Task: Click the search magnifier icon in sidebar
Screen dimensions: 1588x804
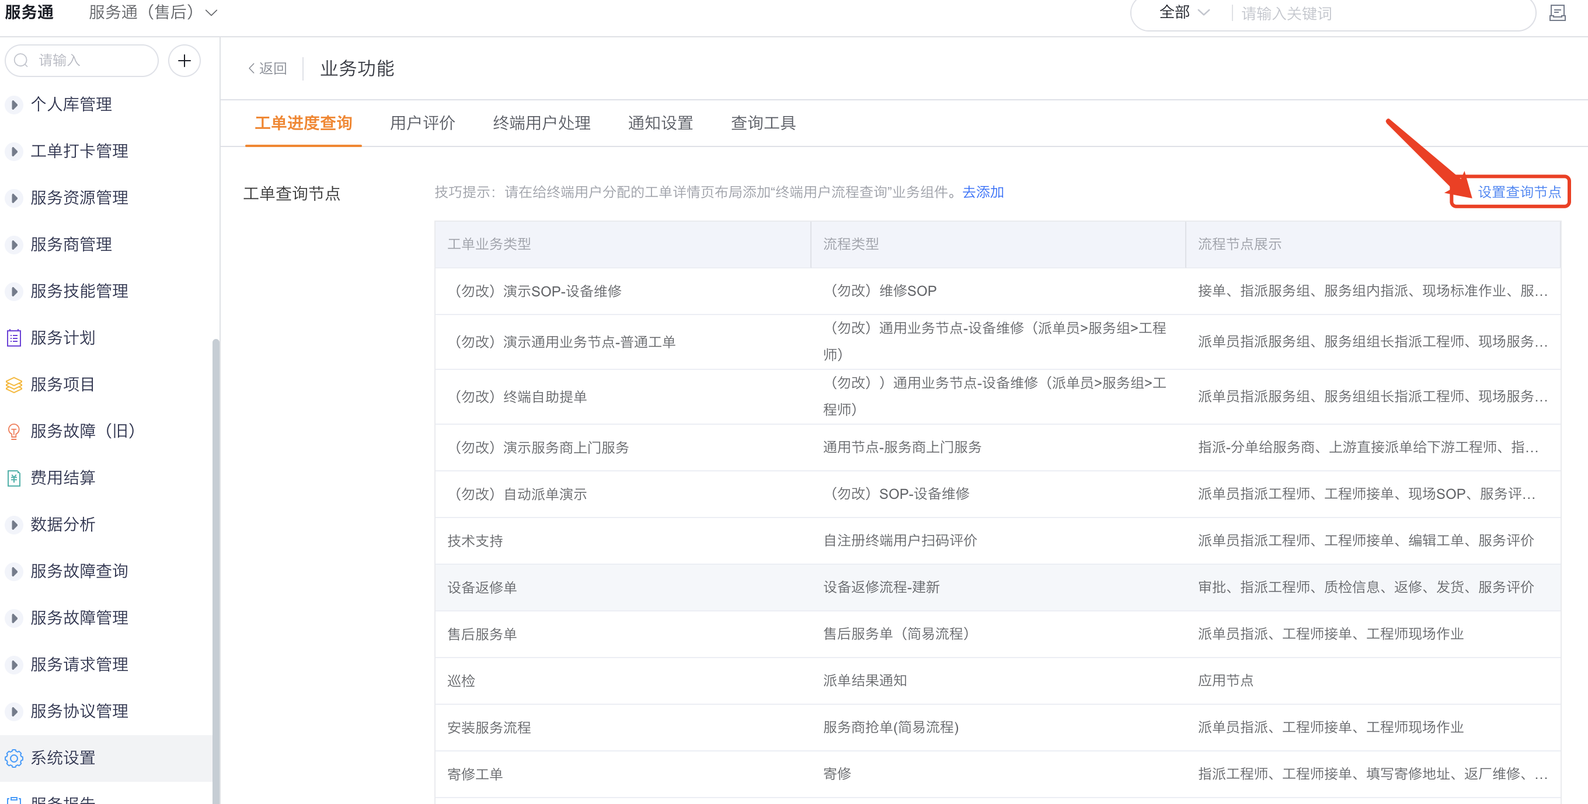Action: click(21, 60)
